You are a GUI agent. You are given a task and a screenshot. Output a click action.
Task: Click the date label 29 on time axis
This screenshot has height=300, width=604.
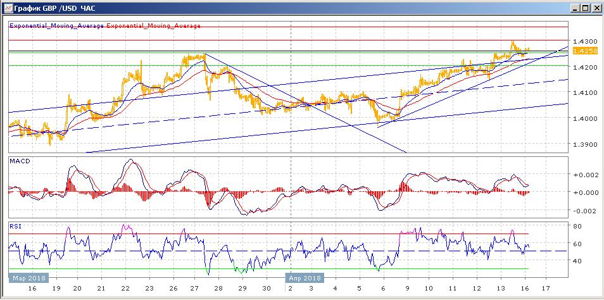(x=242, y=289)
